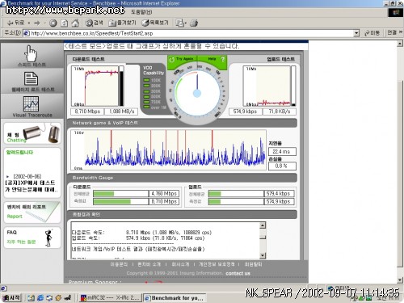Image resolution: width=404 pixels, height=303 pixels.
Task: Open the 2002-08-06 XP notice link
Action: pos(32,183)
